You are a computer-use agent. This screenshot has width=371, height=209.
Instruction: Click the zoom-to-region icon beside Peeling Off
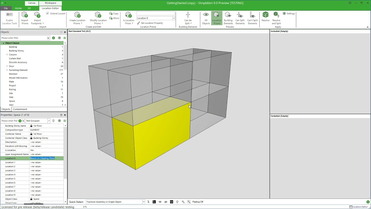189,202
